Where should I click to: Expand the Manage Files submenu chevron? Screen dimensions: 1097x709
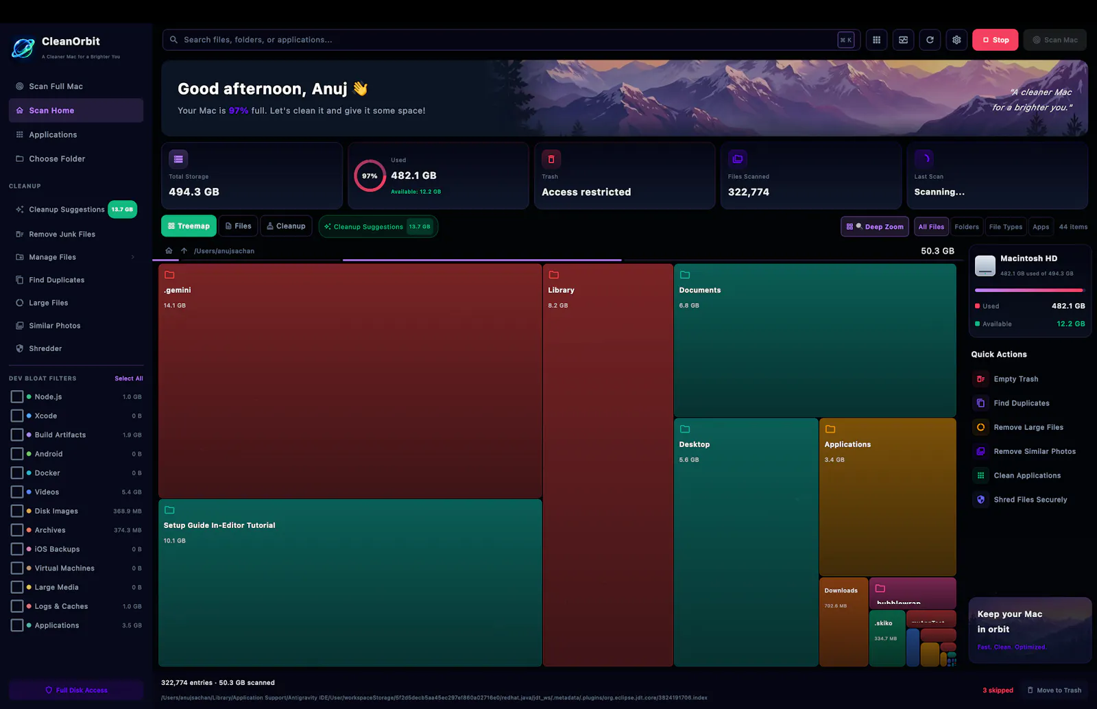click(x=133, y=257)
